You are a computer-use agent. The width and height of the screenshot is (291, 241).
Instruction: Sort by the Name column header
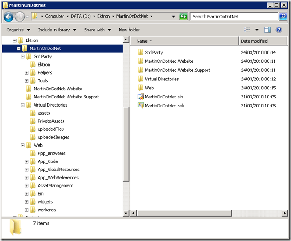(185, 41)
